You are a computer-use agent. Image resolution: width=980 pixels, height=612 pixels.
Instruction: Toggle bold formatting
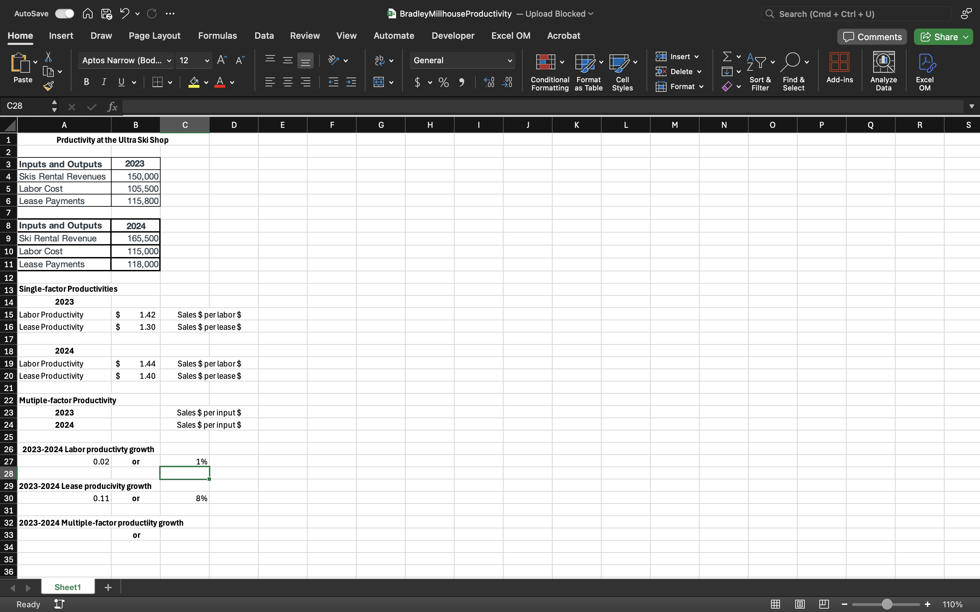[x=86, y=82]
